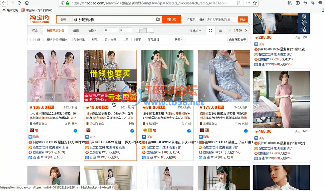This screenshot has width=325, height=191.
Task: Select the 信用 credit sorting tab
Action: tap(76, 30)
